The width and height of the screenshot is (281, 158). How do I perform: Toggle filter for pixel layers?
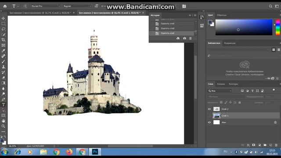click(x=242, y=91)
